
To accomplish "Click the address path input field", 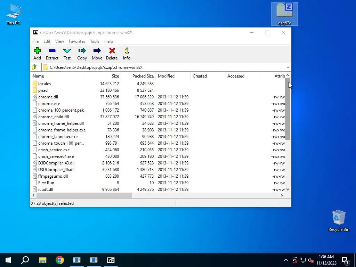I will [x=163, y=67].
